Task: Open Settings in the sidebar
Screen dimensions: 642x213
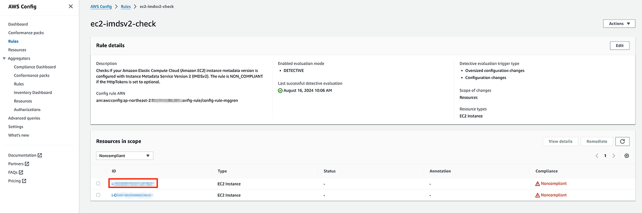Action: coord(16,126)
